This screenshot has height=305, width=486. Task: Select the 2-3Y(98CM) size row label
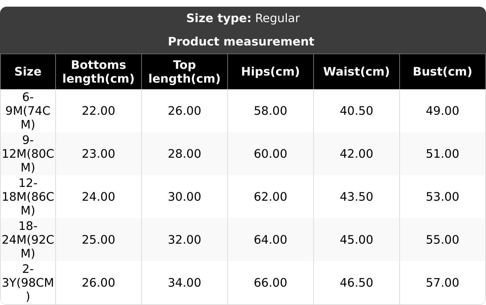coord(28,283)
